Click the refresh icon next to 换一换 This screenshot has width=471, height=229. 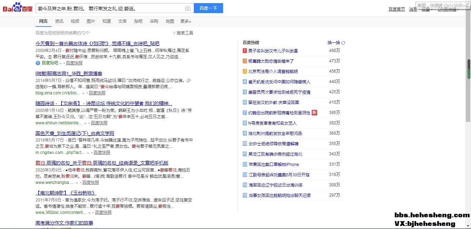[343, 43]
